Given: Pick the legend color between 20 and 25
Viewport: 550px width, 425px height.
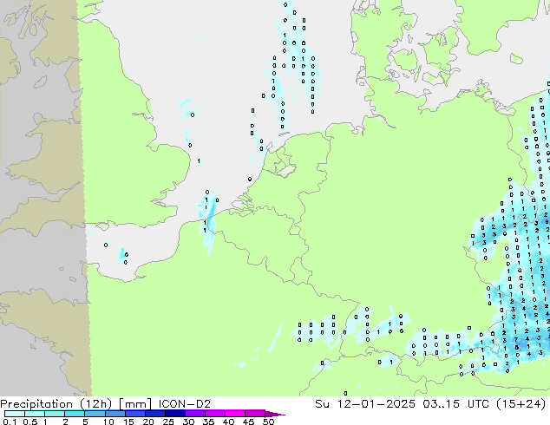Looking at the screenshot, I should pyautogui.click(x=155, y=414).
